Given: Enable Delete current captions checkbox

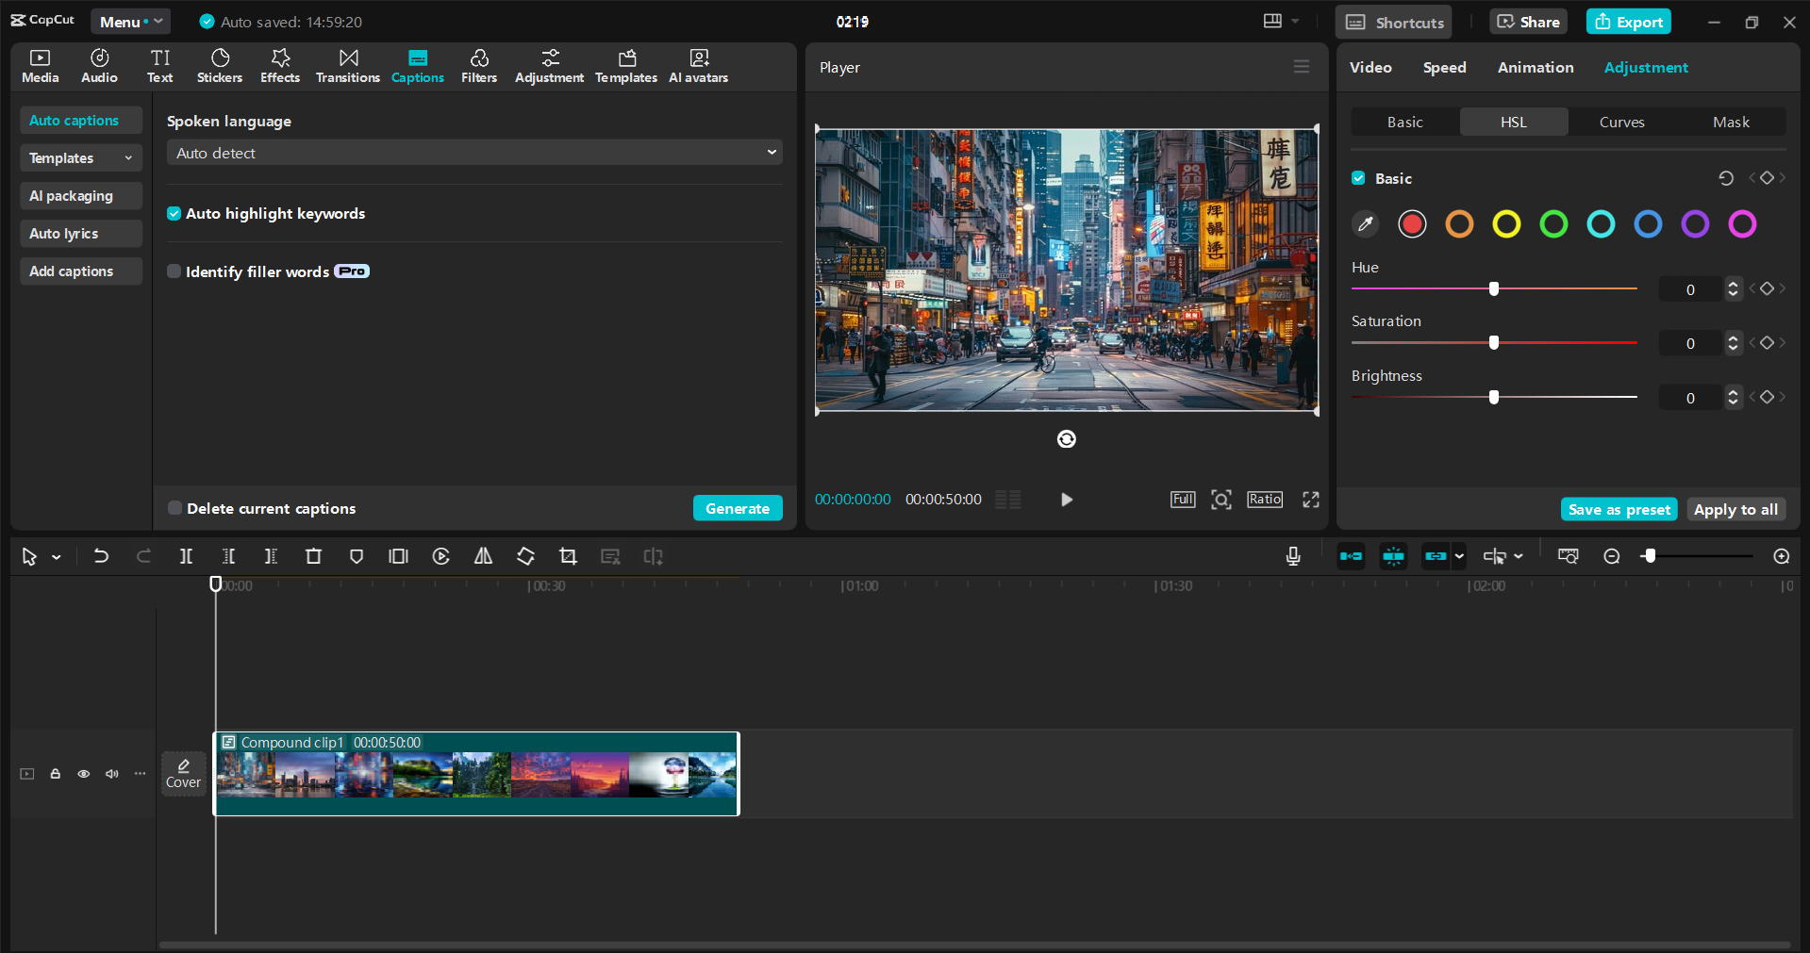Looking at the screenshot, I should point(174,508).
